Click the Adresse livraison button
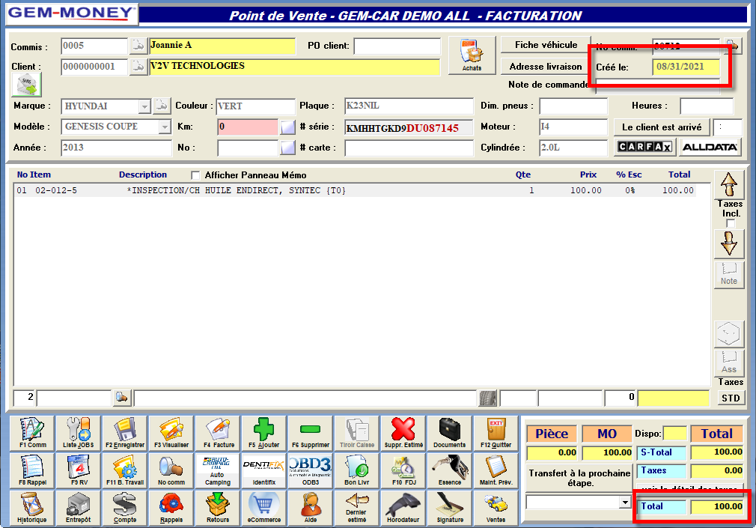Viewport: 756px width, 528px height. (x=546, y=67)
